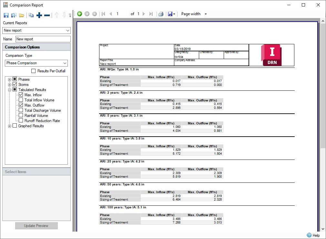326x239 pixels.
Task: Toggle the Phases checkbox
Action: coord(15,79)
